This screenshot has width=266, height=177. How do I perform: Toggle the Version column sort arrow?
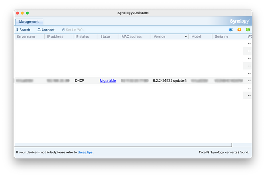[x=186, y=37]
